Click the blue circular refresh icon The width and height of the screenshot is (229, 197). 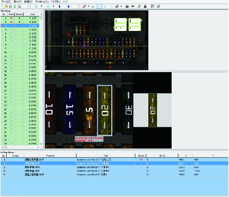pos(105,6)
